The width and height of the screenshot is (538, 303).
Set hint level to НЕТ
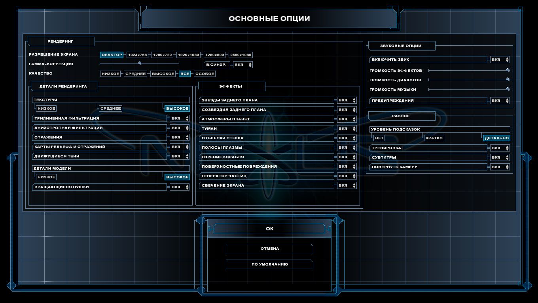(x=379, y=138)
